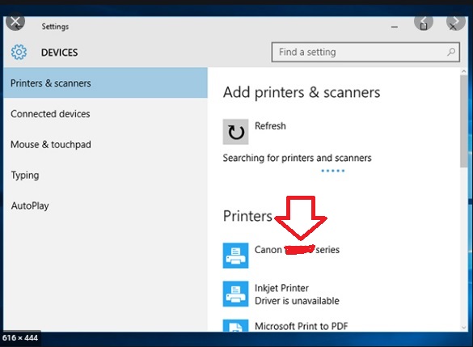The width and height of the screenshot is (473, 347).
Task: Click the Devices gear icon
Action: click(x=19, y=53)
